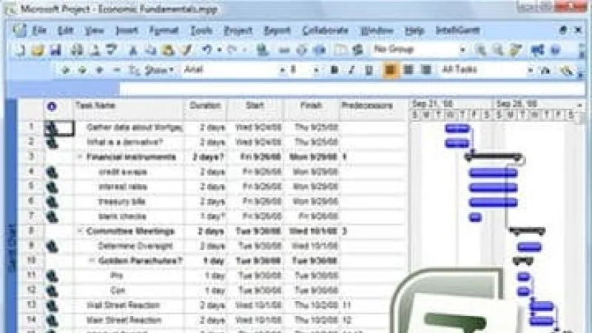
Task: Select the Wall Street Reaction task name
Action: [x=124, y=305]
